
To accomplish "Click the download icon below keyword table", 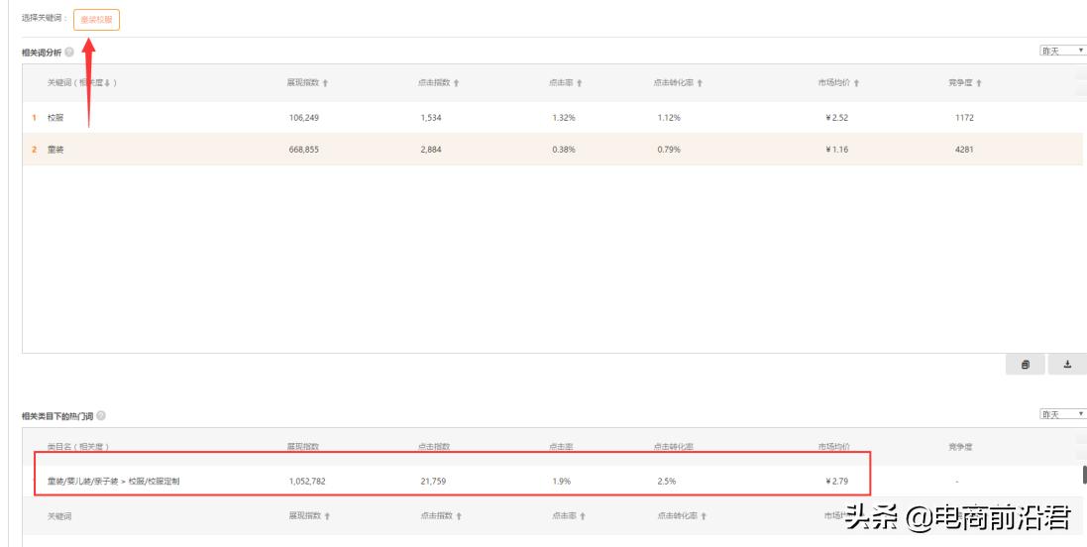I will [1067, 365].
